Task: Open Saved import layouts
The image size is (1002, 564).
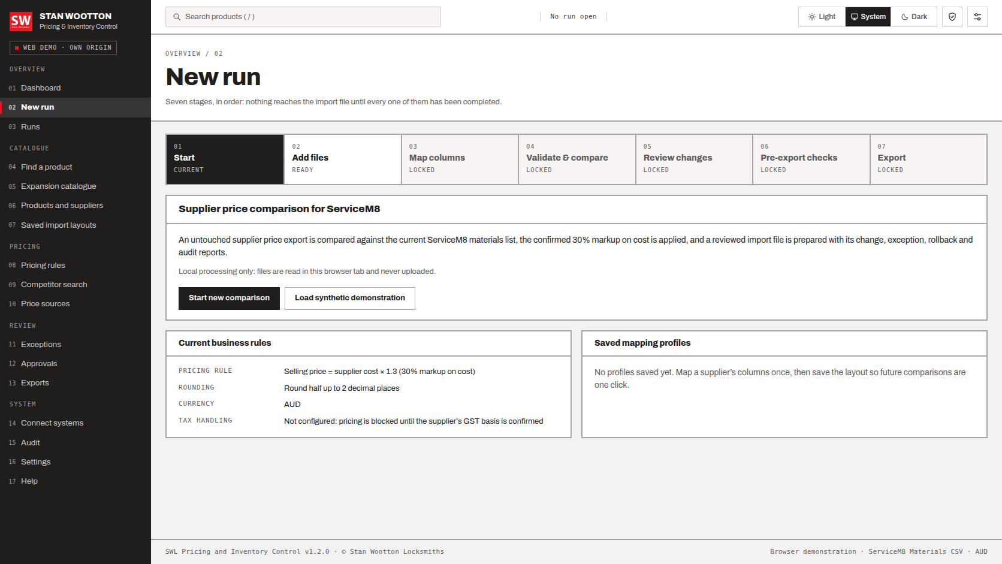Action: pyautogui.click(x=76, y=225)
